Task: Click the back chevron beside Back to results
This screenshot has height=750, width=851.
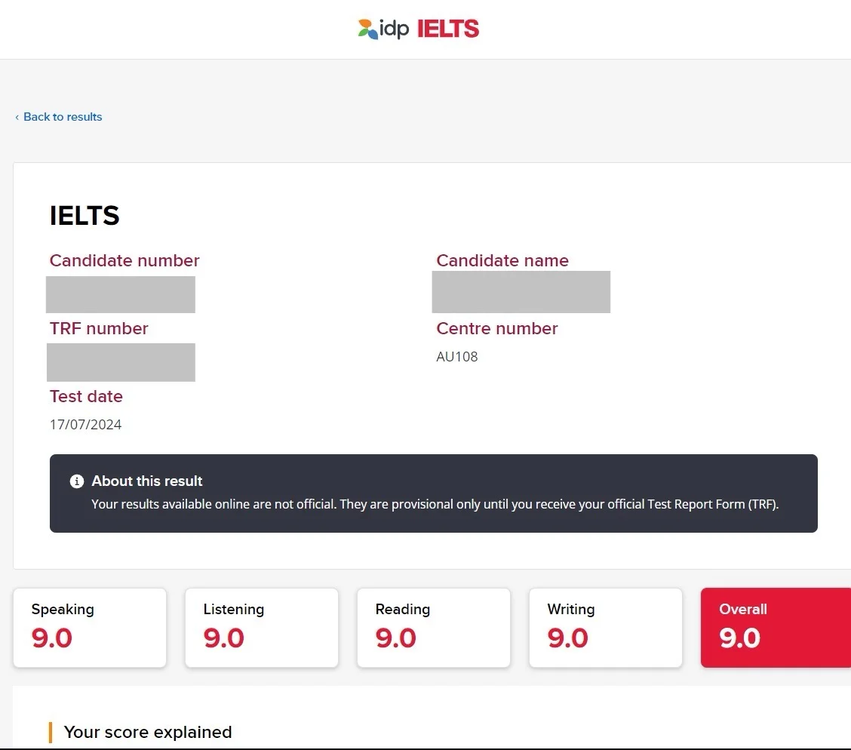Action: coord(17,117)
